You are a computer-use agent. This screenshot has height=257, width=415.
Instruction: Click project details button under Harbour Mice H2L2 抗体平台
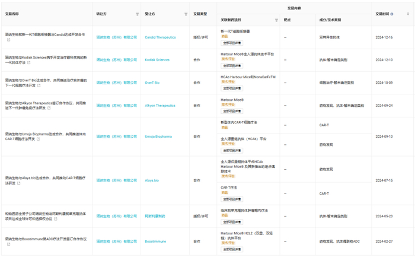click(232, 250)
